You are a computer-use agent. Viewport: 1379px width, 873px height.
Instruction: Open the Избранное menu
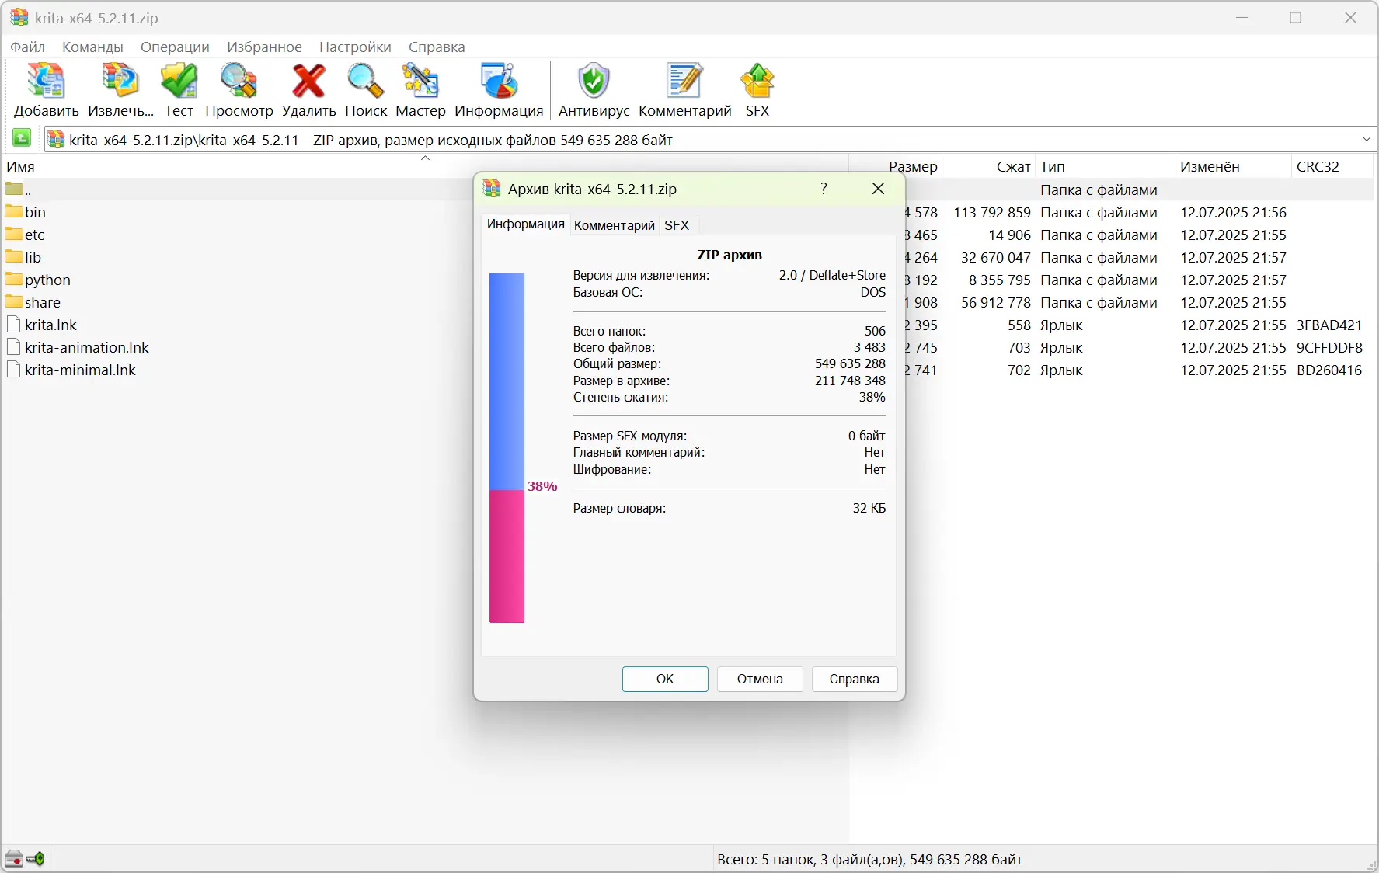(x=264, y=47)
